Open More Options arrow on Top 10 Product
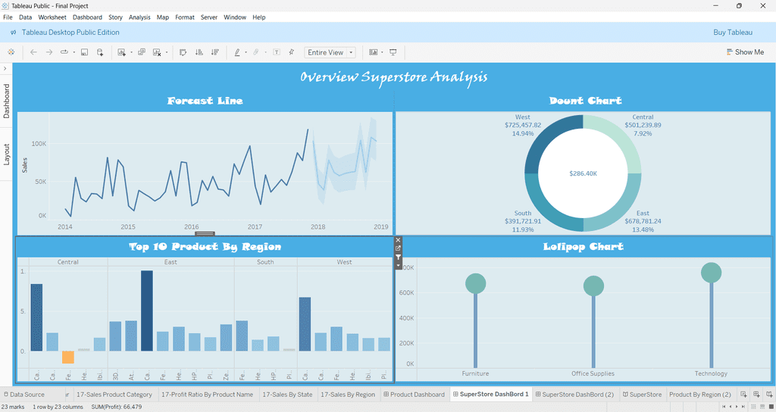 point(398,266)
